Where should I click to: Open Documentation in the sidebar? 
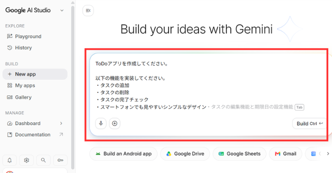click(35, 135)
